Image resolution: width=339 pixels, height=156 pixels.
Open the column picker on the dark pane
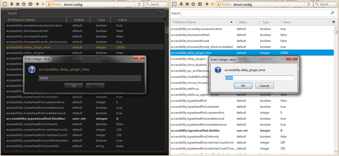click(164, 19)
